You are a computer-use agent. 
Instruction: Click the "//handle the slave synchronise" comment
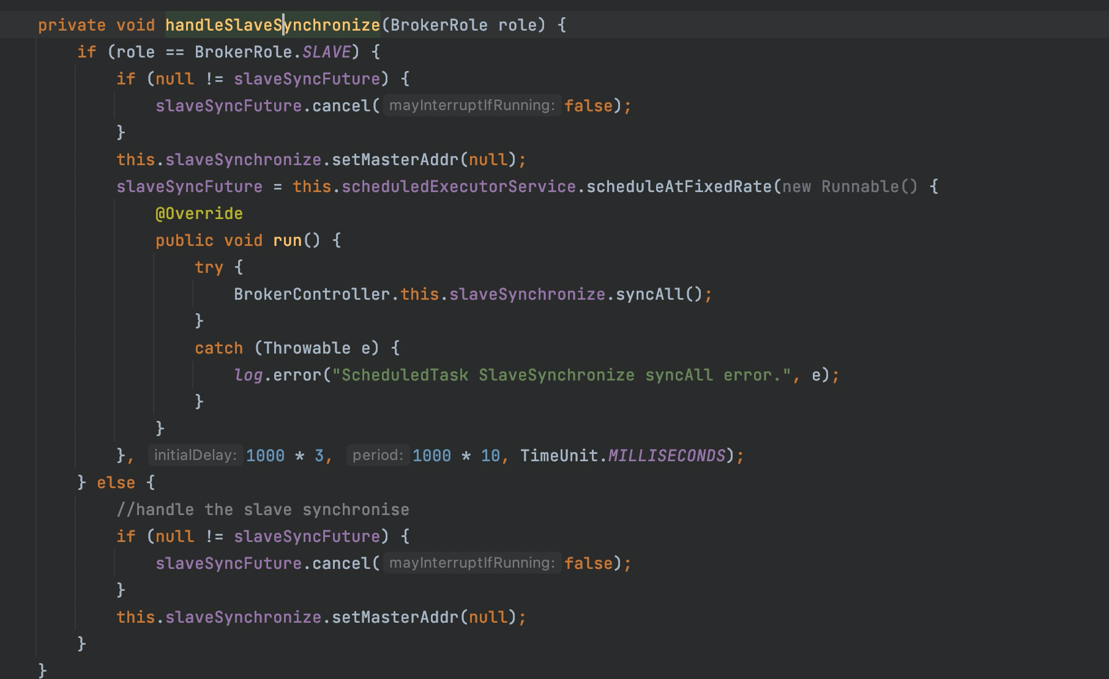click(x=263, y=510)
